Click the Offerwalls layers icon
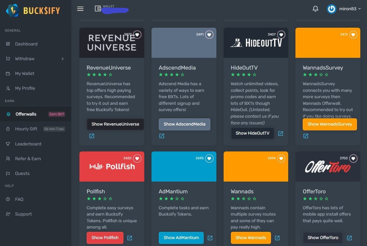Image resolution: width=367 pixels, height=246 pixels. click(x=8, y=114)
